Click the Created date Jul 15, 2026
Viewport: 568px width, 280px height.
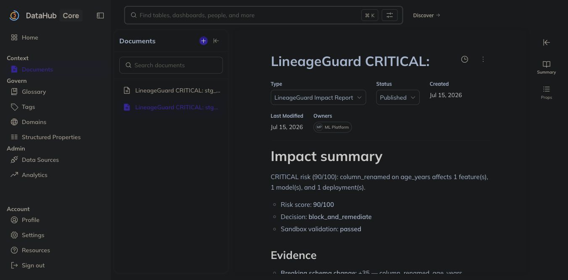pos(446,95)
